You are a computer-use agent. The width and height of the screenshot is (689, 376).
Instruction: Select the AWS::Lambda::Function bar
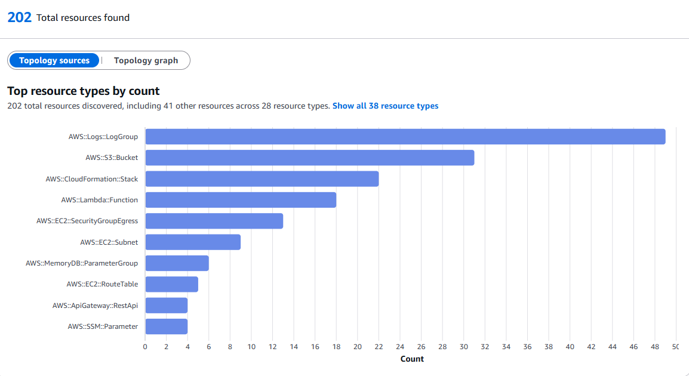tap(241, 200)
